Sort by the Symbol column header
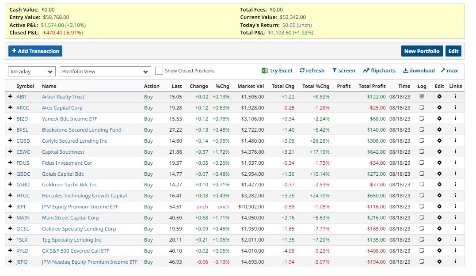476x276 pixels. pyautogui.click(x=25, y=86)
